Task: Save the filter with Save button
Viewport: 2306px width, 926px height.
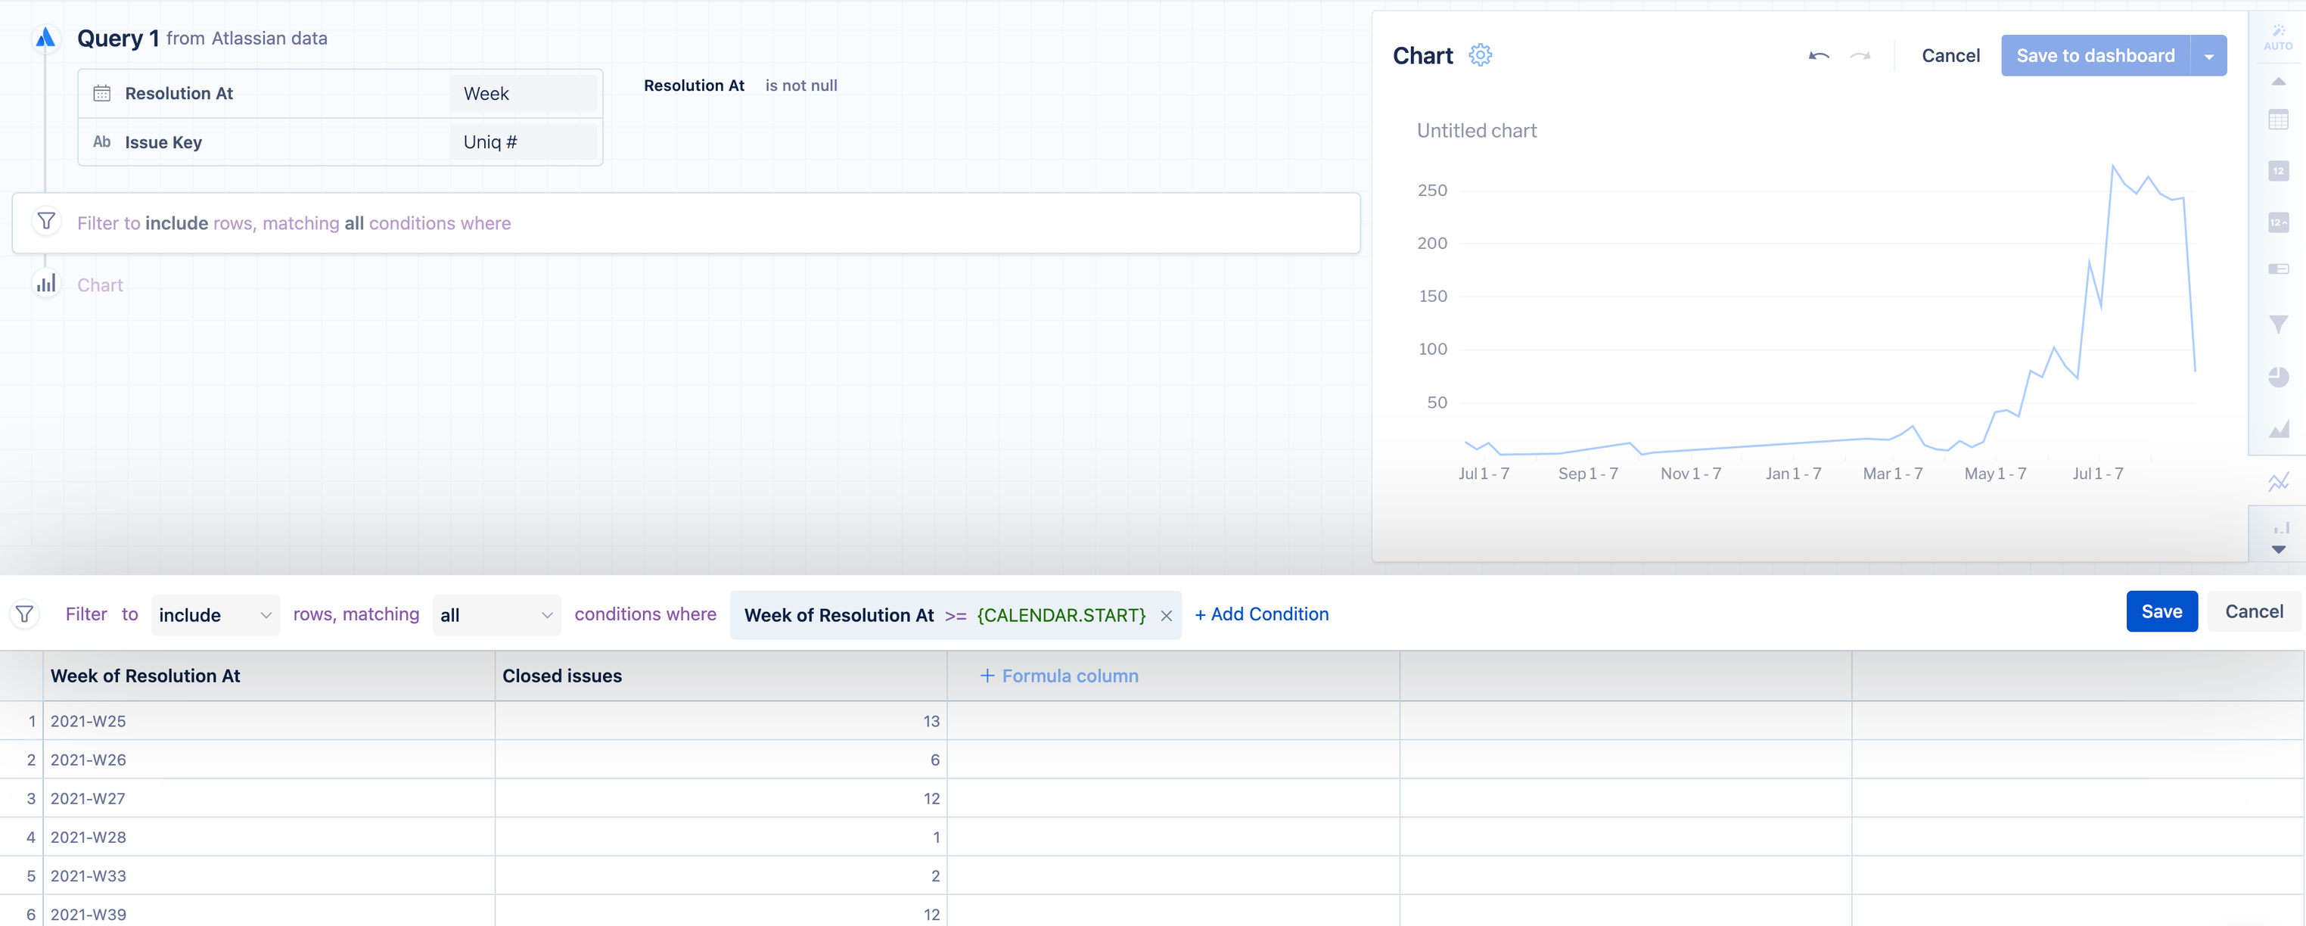Action: [x=2161, y=612]
